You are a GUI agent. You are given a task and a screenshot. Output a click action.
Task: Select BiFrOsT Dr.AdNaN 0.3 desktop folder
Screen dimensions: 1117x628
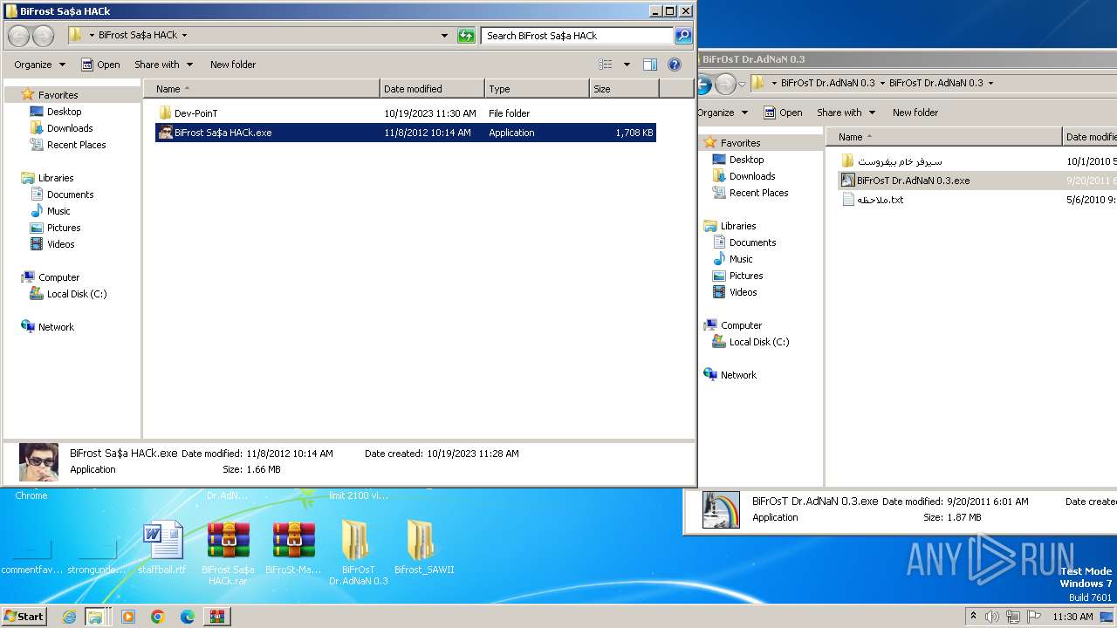click(x=358, y=552)
